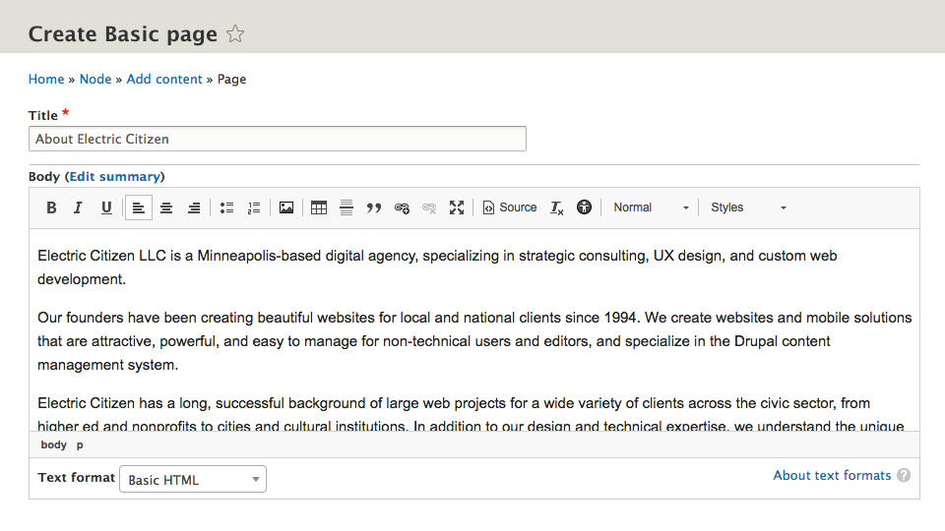Center-align the text
The image size is (945, 531).
(166, 207)
